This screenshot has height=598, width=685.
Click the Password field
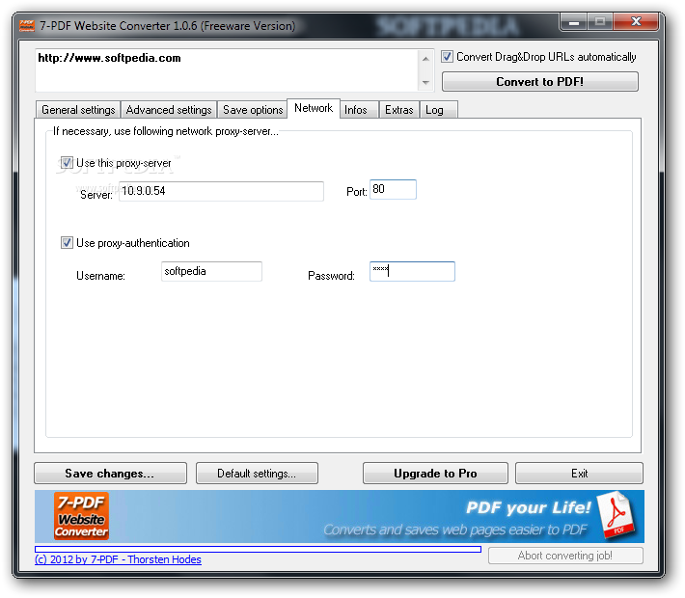coord(412,271)
